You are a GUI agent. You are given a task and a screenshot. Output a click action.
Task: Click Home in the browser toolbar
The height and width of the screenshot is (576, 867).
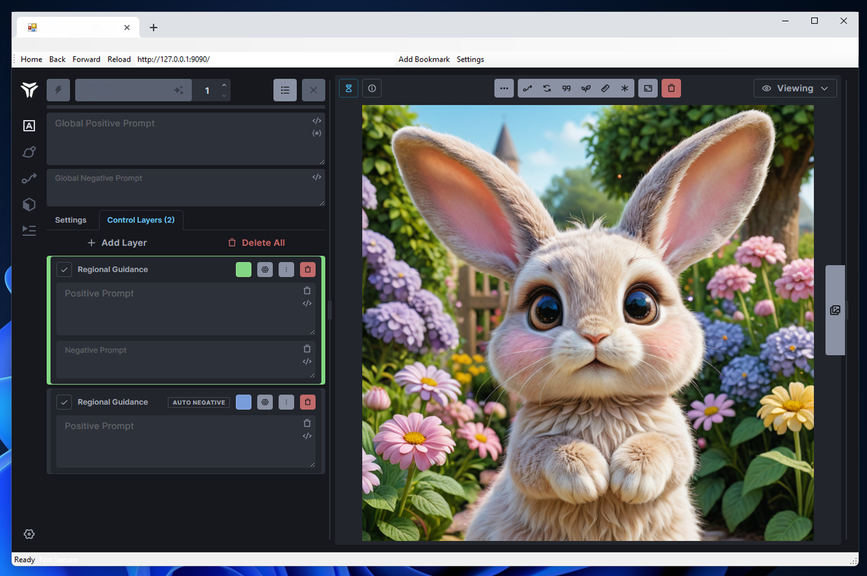[x=32, y=59]
